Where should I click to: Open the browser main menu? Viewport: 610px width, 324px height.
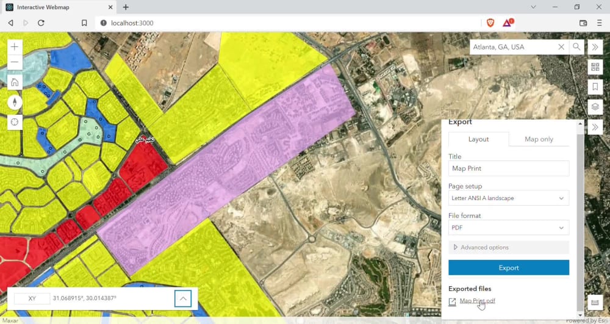click(x=599, y=23)
